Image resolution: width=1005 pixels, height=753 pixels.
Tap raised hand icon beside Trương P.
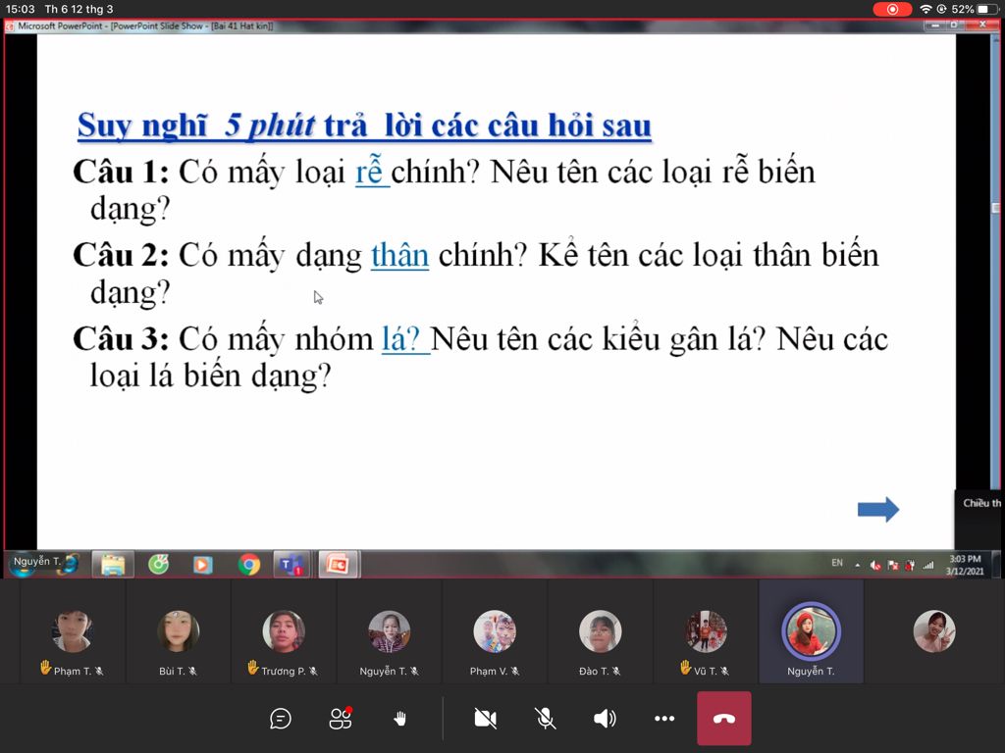[x=253, y=667]
